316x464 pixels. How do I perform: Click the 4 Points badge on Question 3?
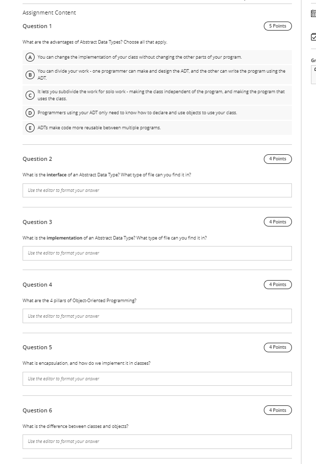(x=277, y=221)
